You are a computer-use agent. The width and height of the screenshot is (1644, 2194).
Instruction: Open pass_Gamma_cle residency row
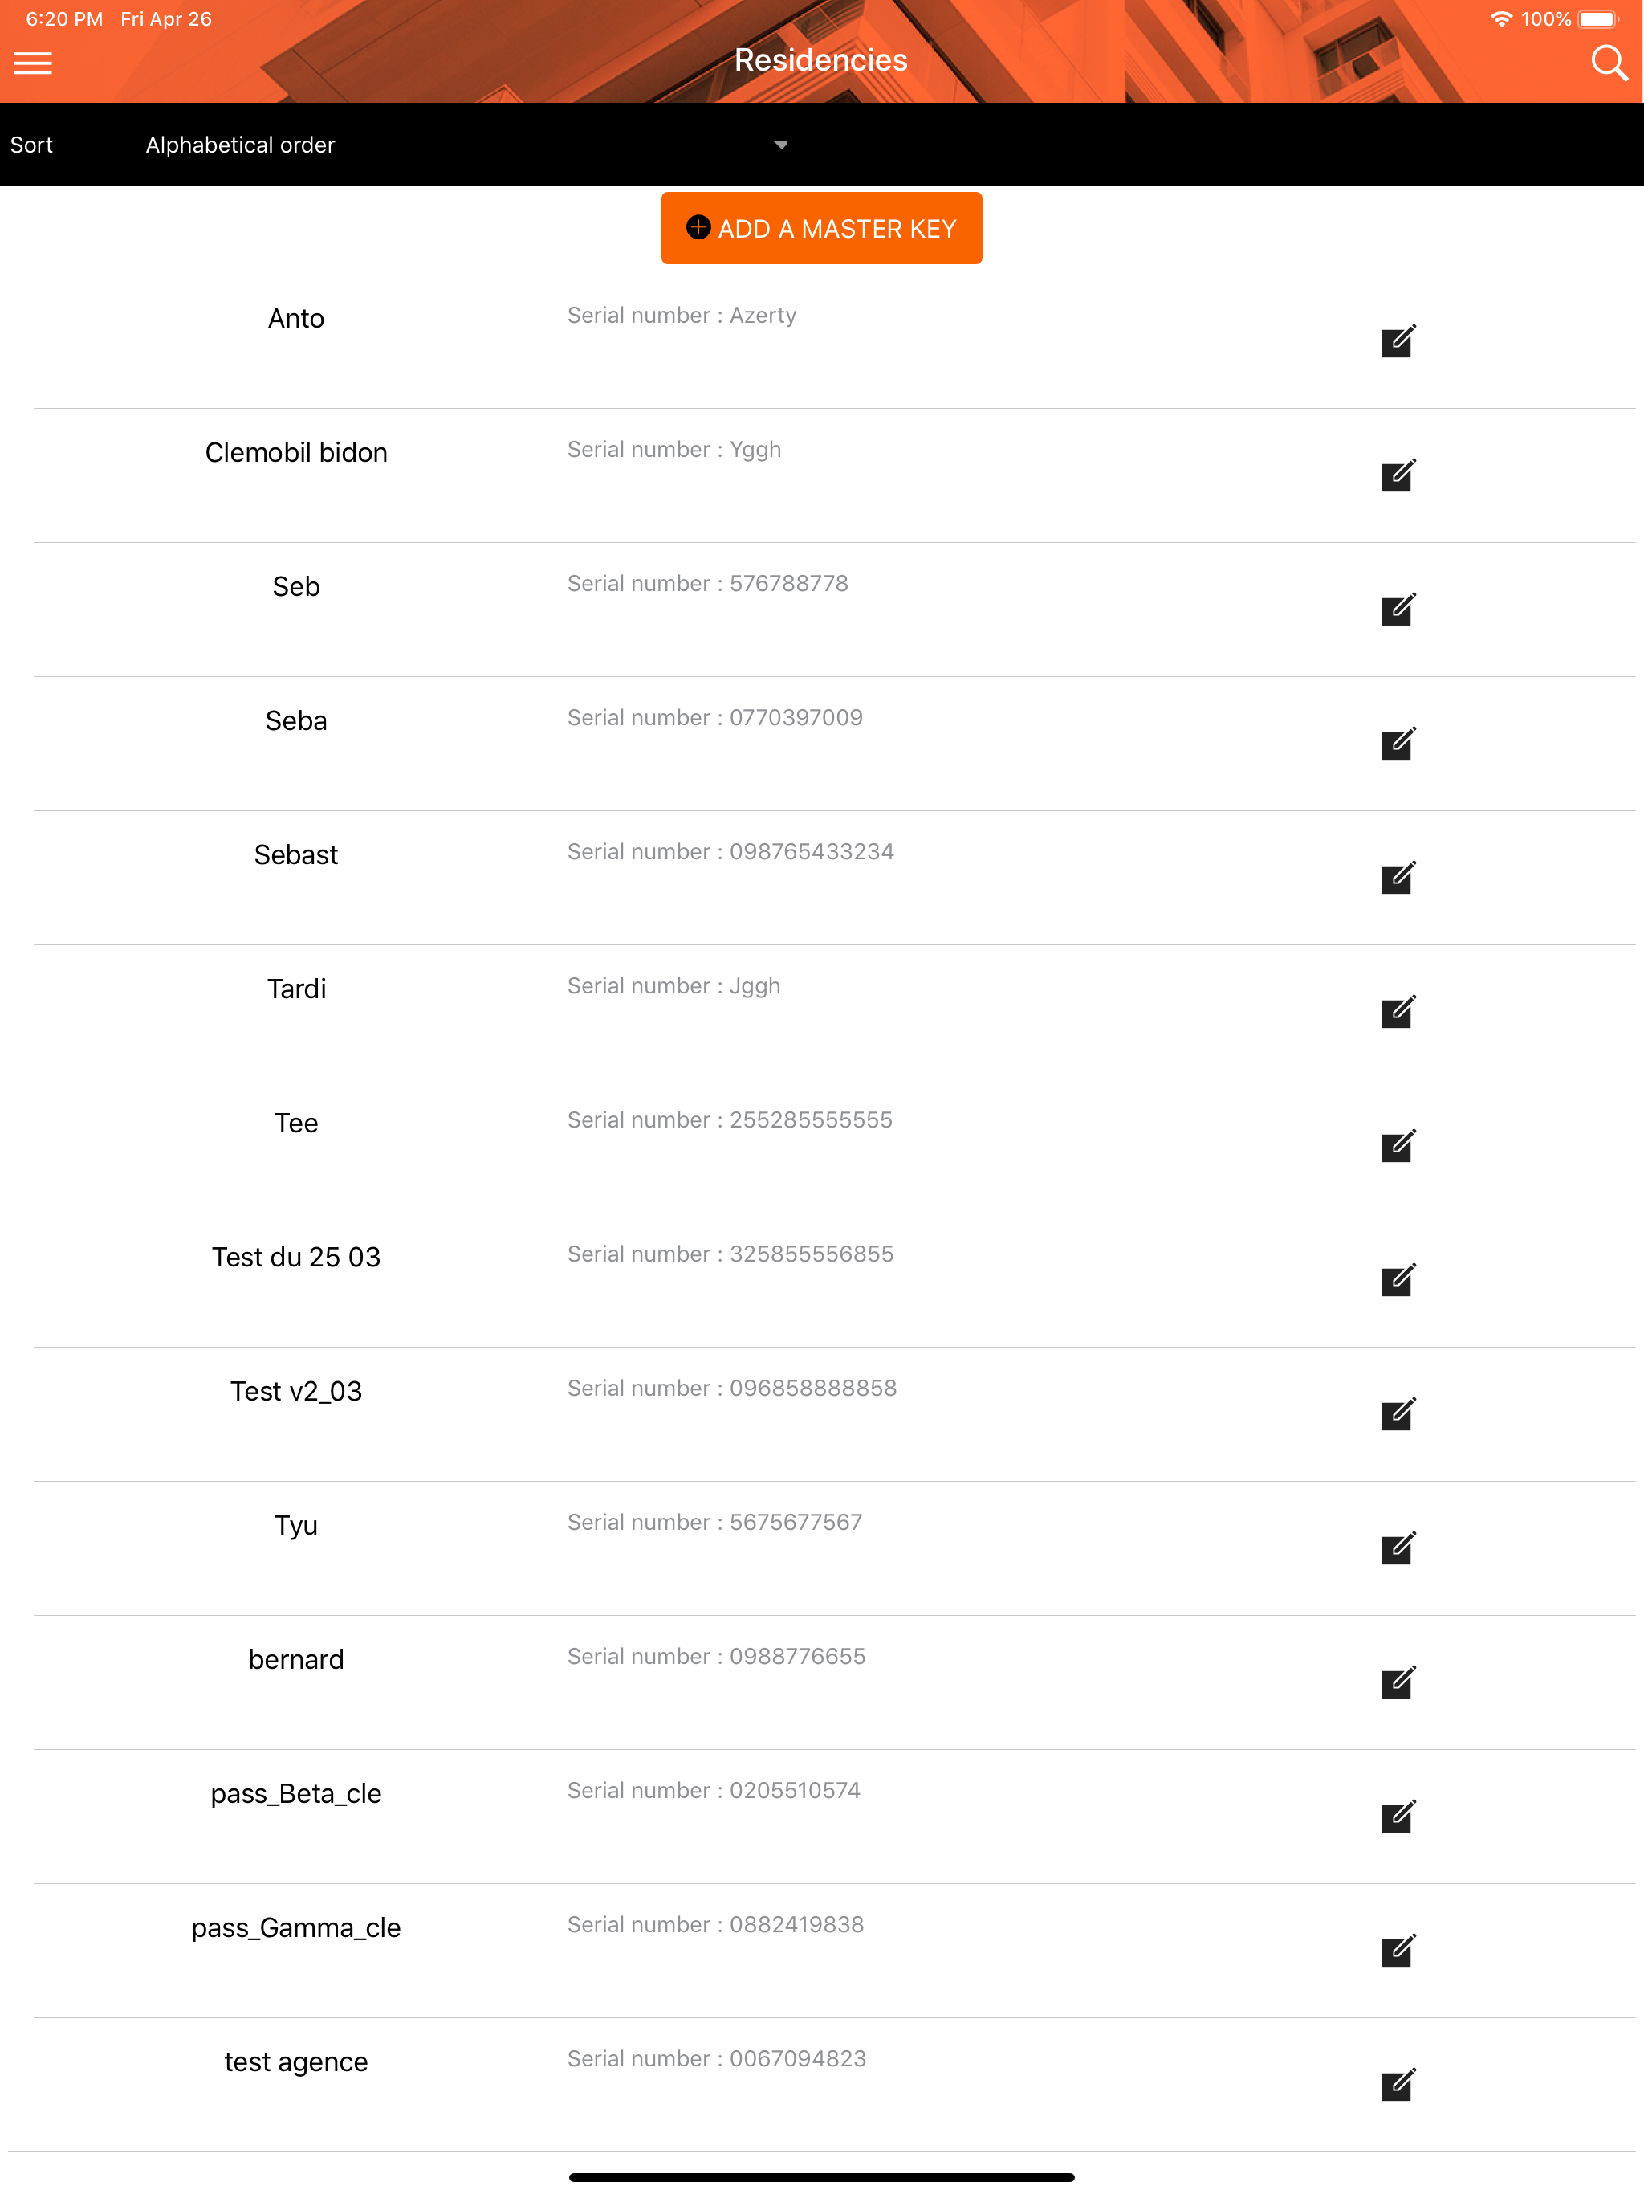click(x=834, y=1951)
